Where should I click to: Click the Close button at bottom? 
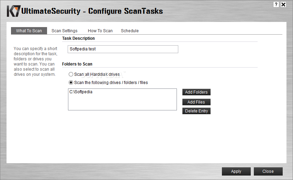[268, 171]
